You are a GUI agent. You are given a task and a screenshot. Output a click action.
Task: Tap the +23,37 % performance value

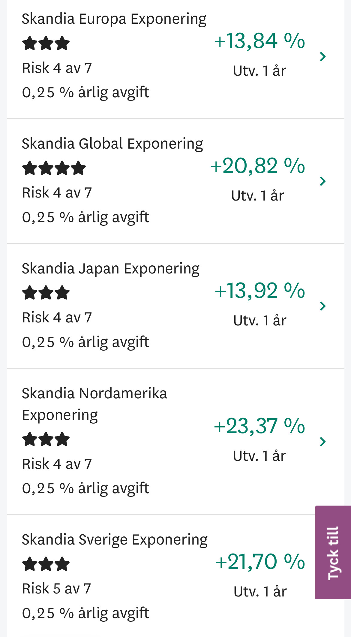click(x=259, y=426)
